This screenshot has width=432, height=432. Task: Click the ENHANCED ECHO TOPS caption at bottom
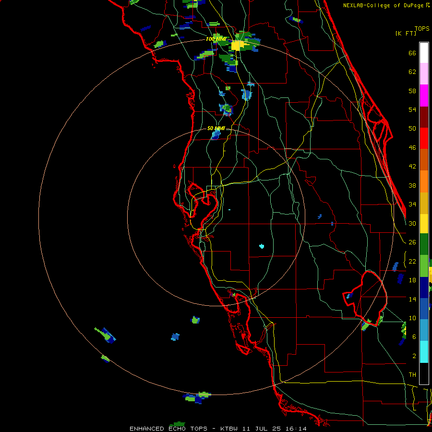tap(168, 429)
